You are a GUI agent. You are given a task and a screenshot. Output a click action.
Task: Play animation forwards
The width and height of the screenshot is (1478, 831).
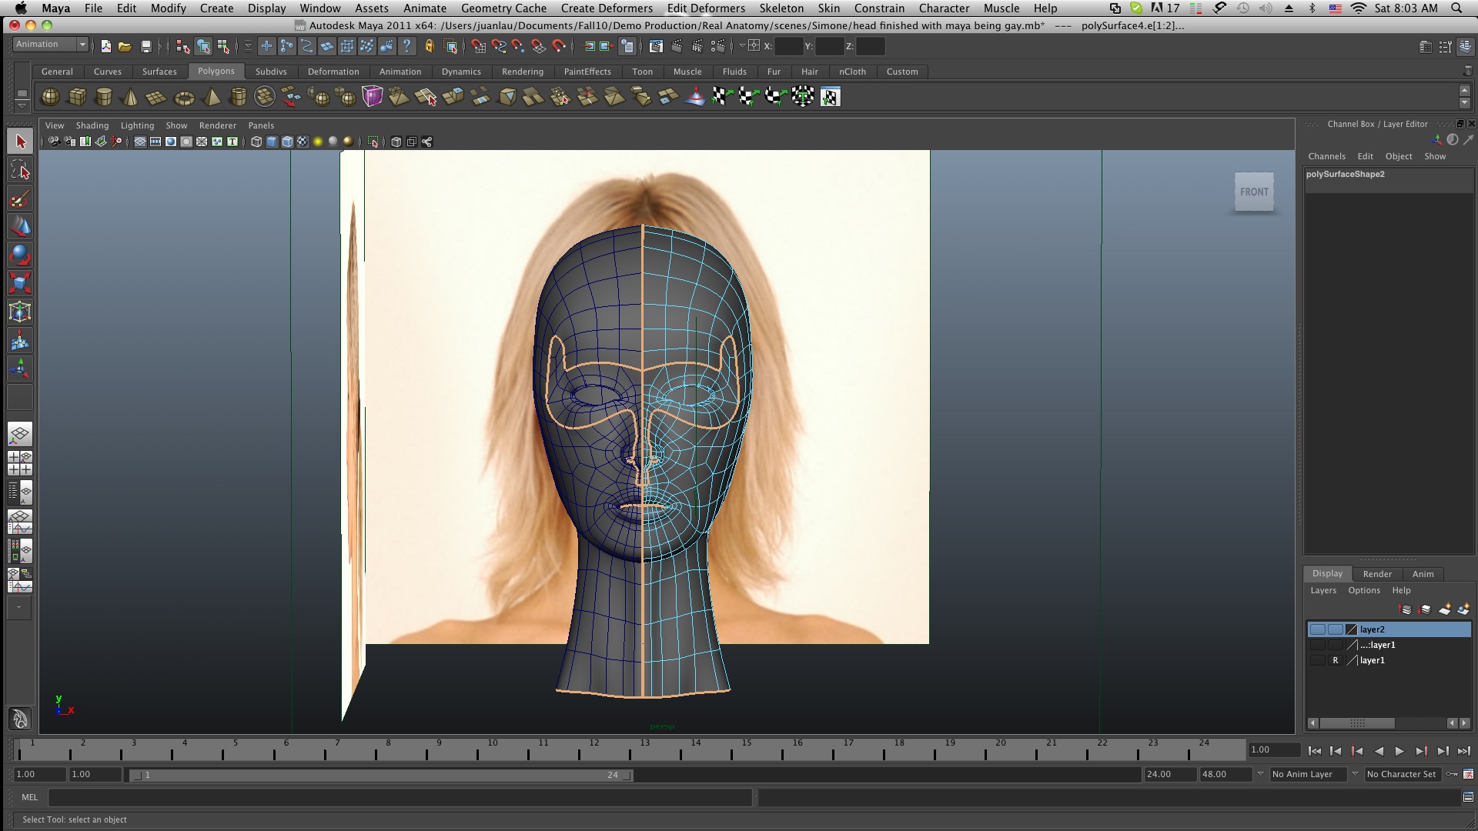1399,751
